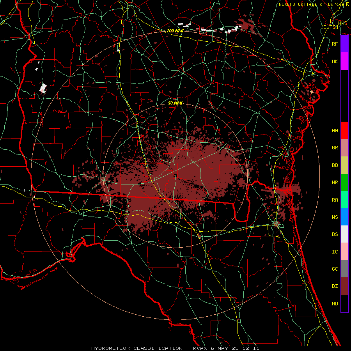This screenshot has height=351, width=351.
Task: Click the [CLAS] units label
Action: tap(330, 27)
